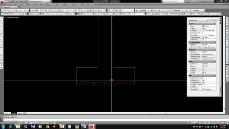
Task: Click the [Top] viewport view label
Action: 7,18
